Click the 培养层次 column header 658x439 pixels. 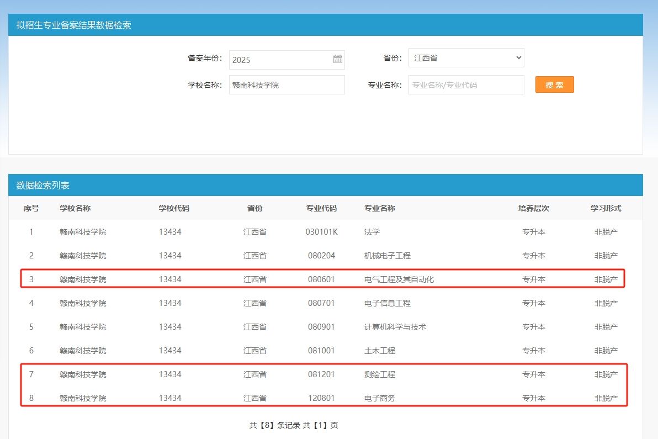[x=533, y=208]
